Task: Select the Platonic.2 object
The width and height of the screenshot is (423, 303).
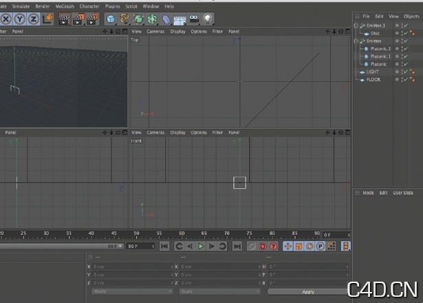Action: [380, 49]
